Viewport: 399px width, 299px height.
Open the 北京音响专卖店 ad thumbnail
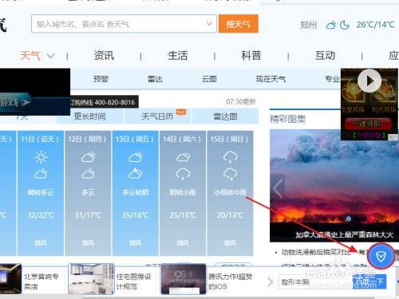[10, 278]
